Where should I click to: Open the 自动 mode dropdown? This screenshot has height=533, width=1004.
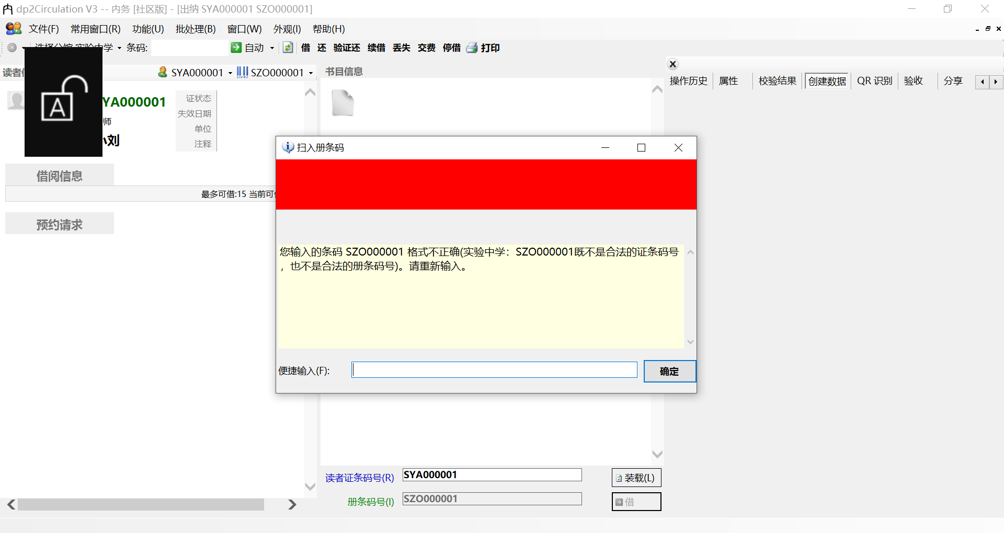pyautogui.click(x=272, y=48)
